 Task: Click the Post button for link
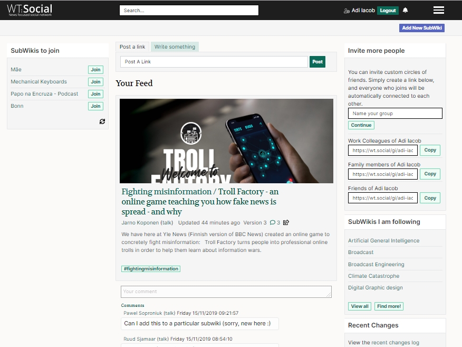click(317, 62)
